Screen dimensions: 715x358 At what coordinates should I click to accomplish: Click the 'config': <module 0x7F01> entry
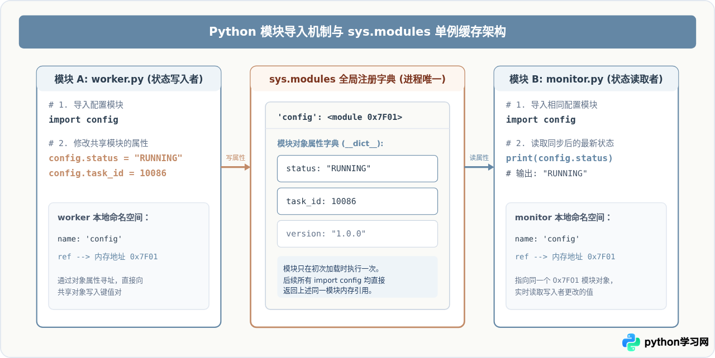coord(340,117)
